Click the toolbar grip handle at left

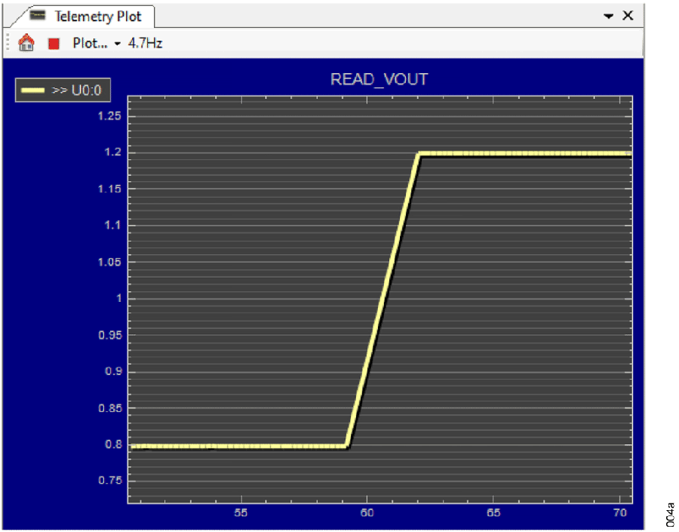point(8,43)
